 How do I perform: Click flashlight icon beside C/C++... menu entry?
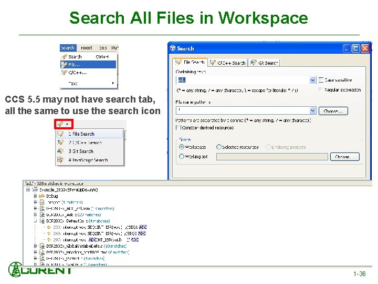[64, 73]
